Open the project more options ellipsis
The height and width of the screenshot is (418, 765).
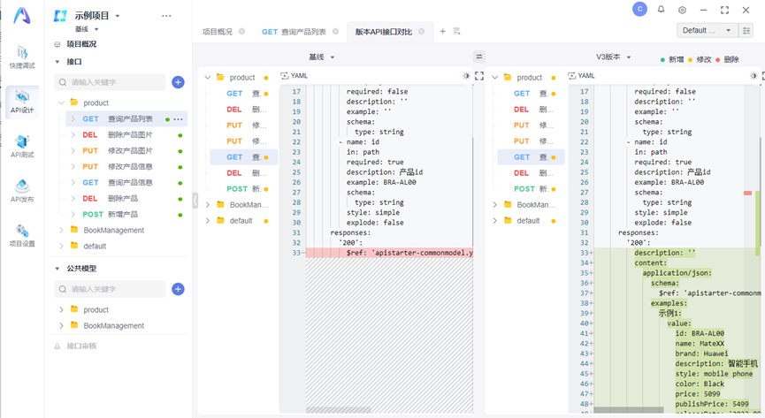coord(166,16)
